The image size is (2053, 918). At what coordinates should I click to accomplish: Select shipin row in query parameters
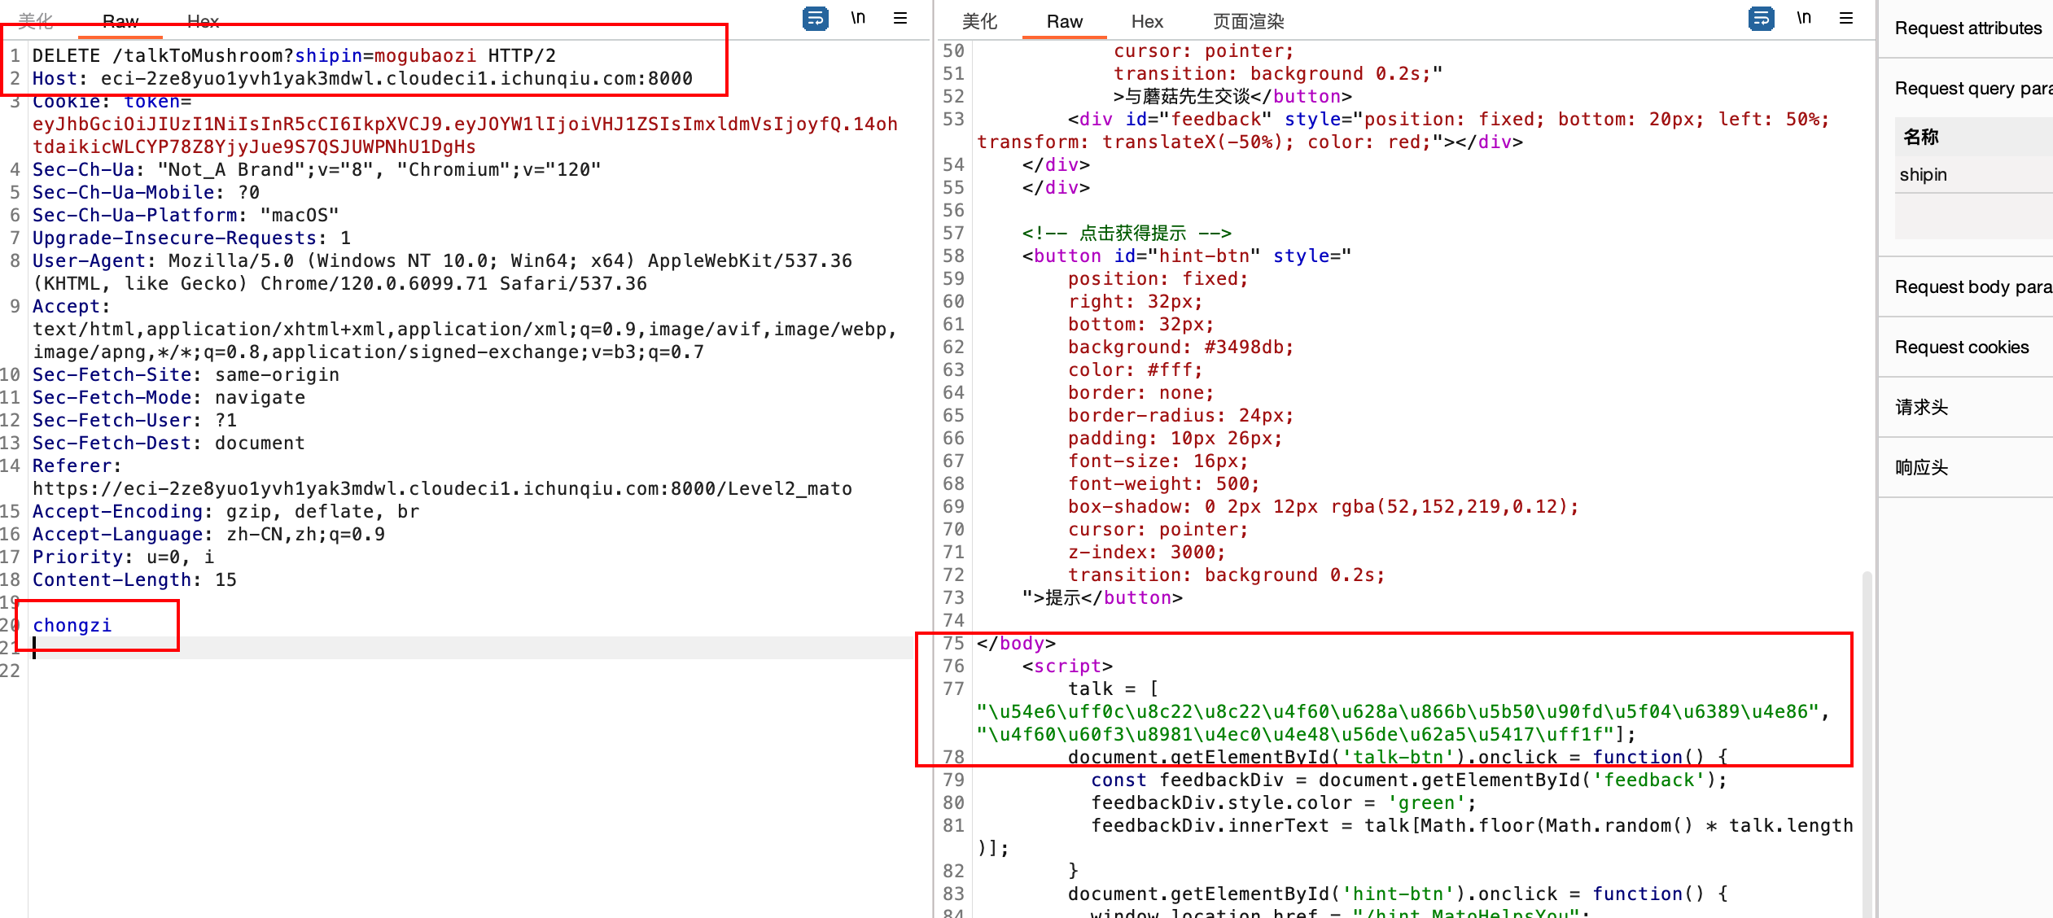tap(1924, 174)
